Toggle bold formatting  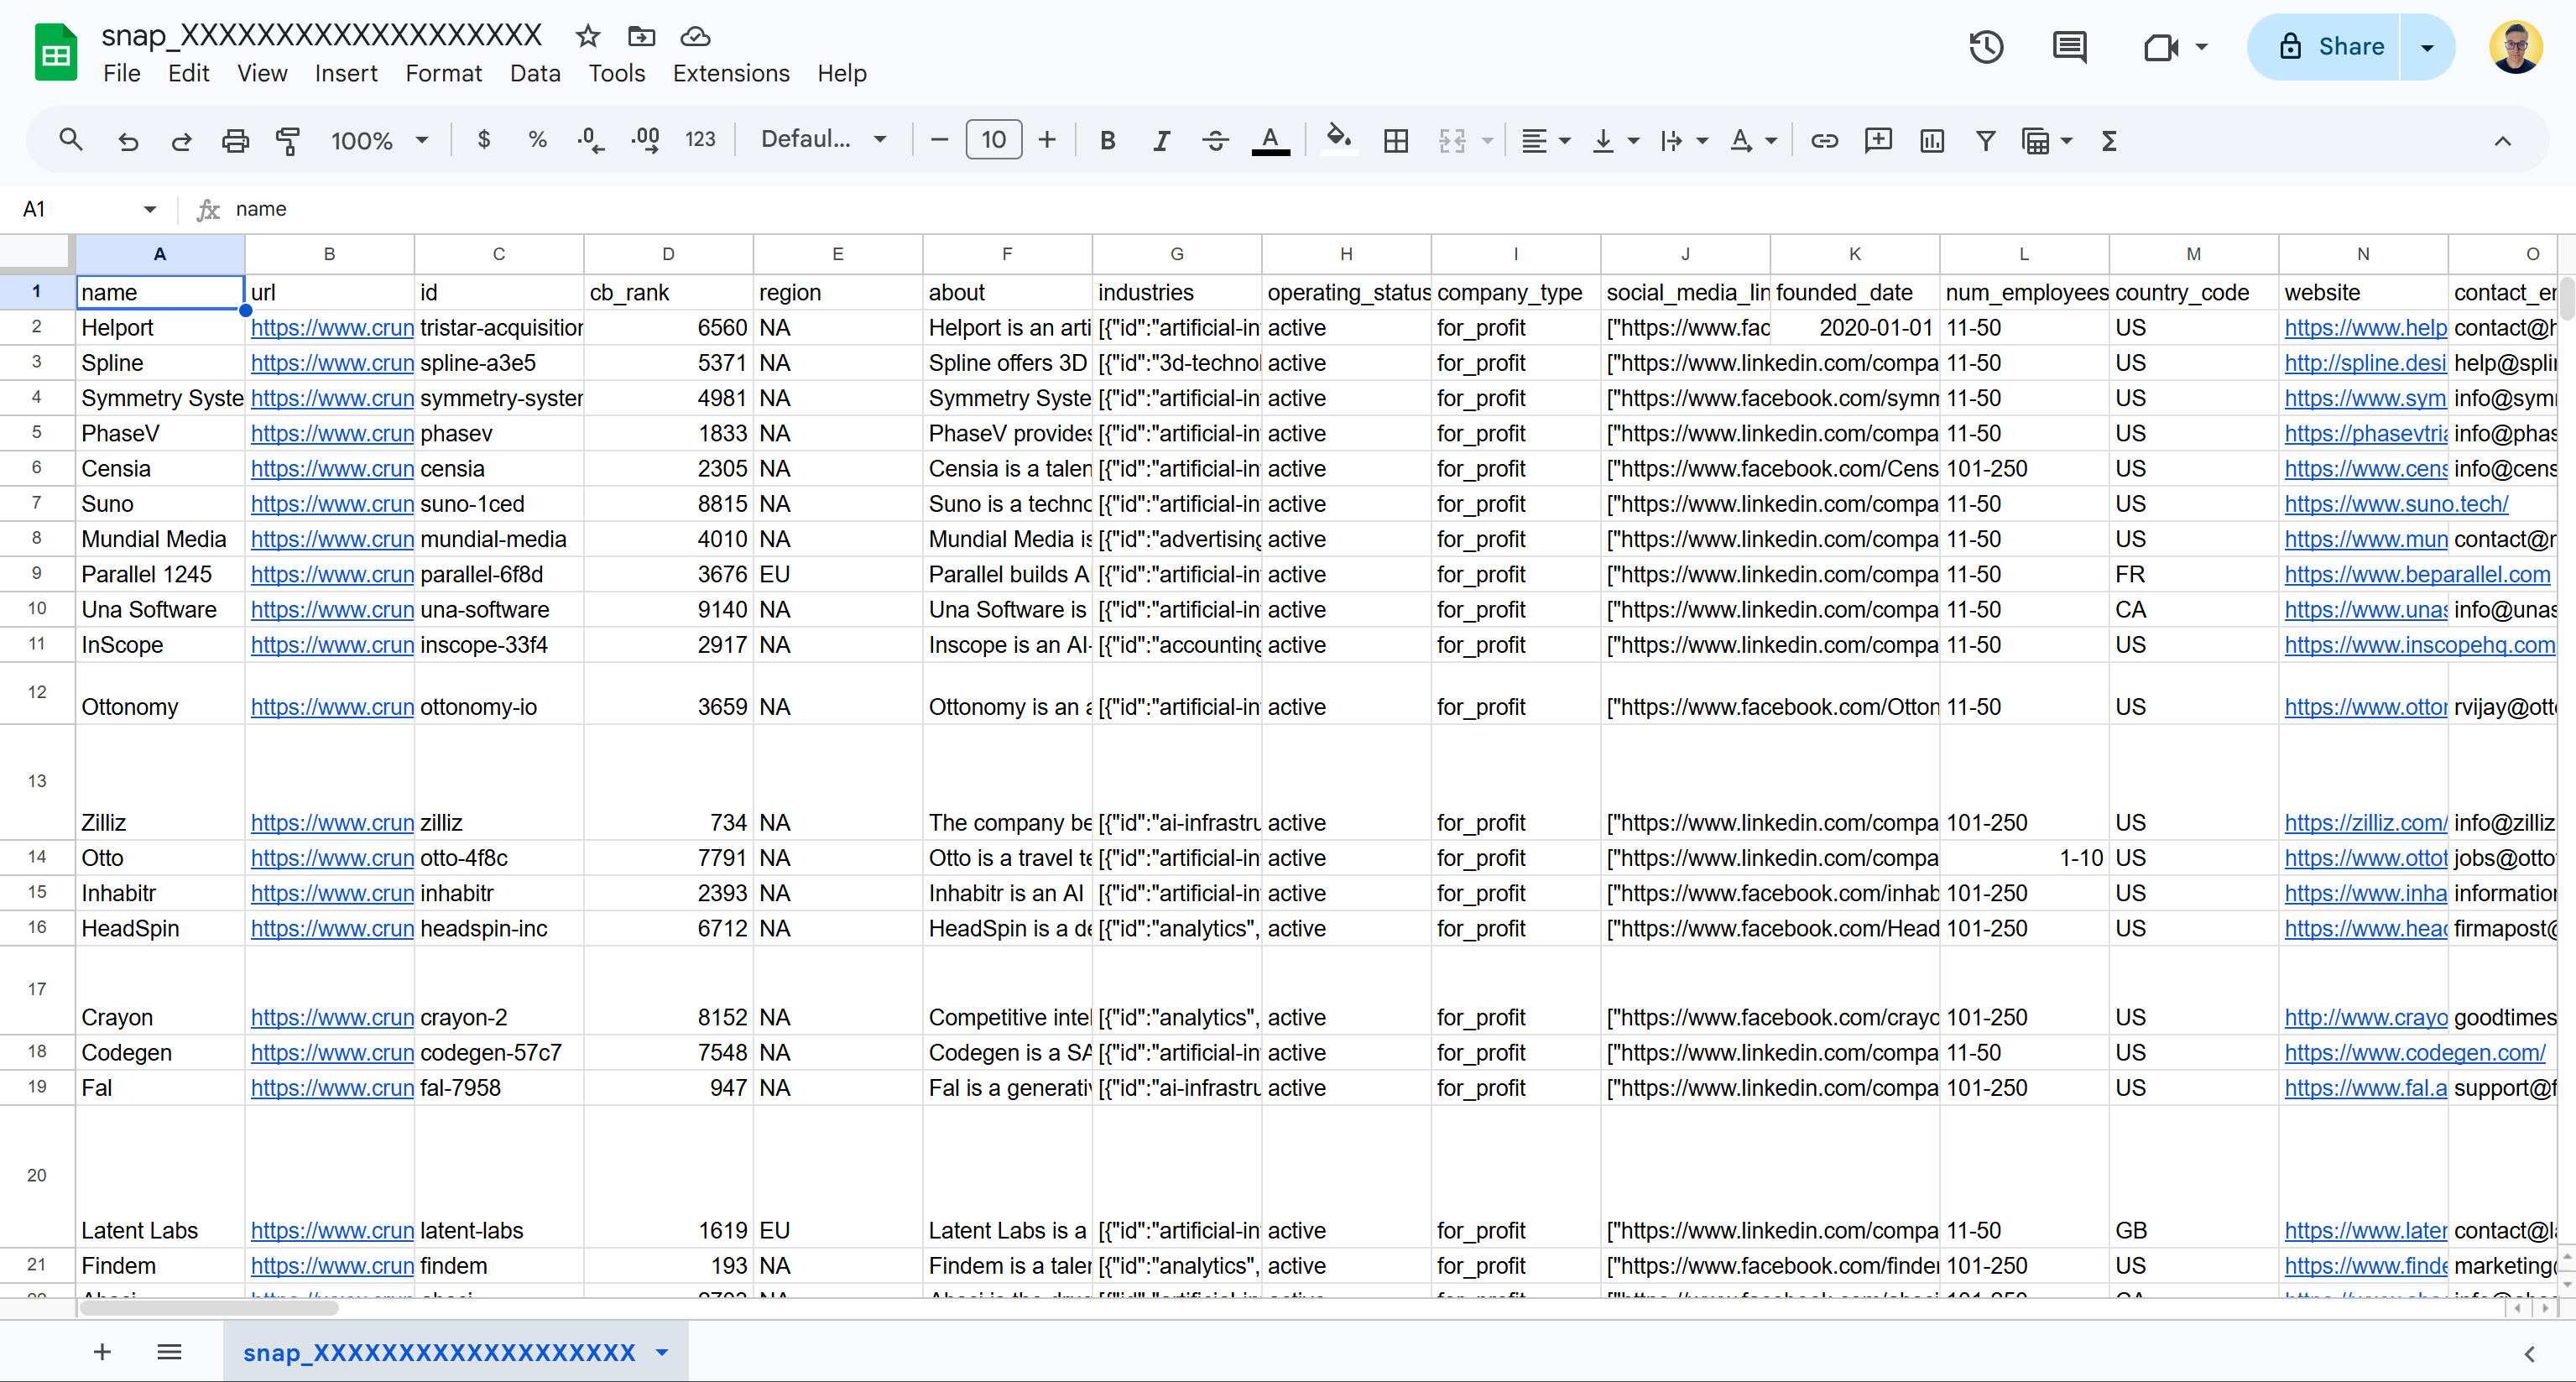1107,140
